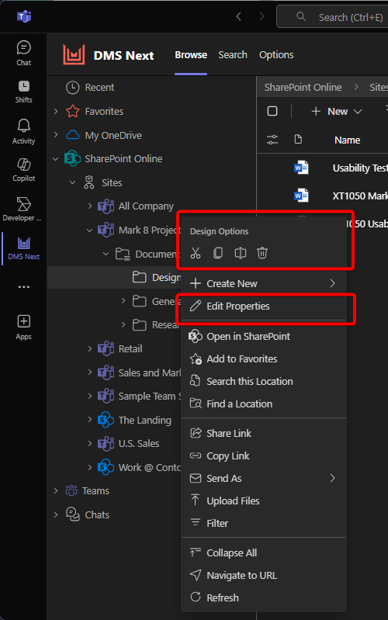Expand the Retail site
This screenshot has width=388, height=620.
click(90, 348)
